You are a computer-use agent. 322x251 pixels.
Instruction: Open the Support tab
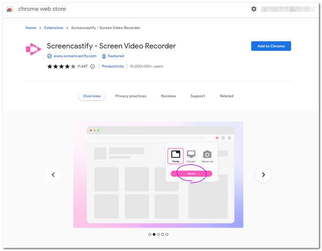coord(197,96)
